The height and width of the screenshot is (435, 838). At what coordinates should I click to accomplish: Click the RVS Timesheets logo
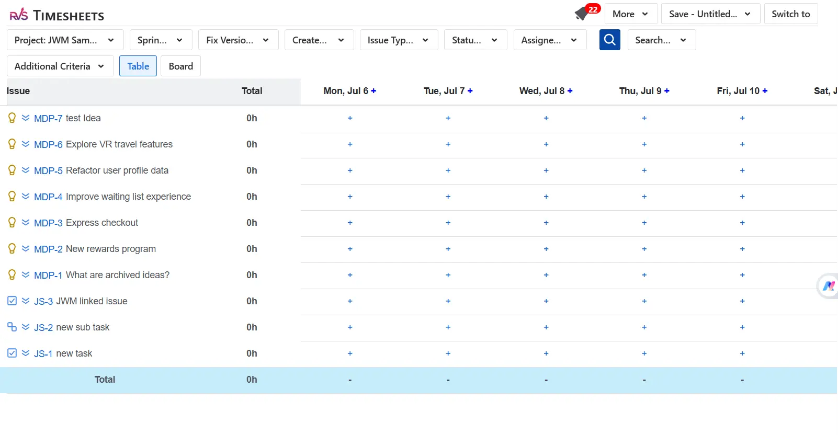click(57, 15)
